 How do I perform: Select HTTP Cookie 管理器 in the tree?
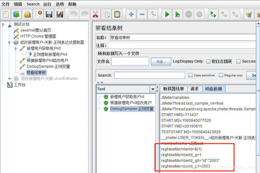click(x=38, y=36)
